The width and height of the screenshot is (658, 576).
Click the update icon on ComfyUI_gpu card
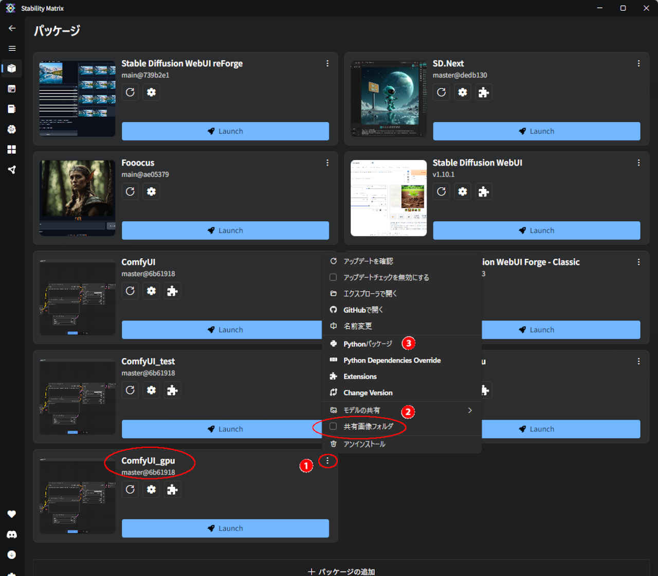pyautogui.click(x=130, y=489)
